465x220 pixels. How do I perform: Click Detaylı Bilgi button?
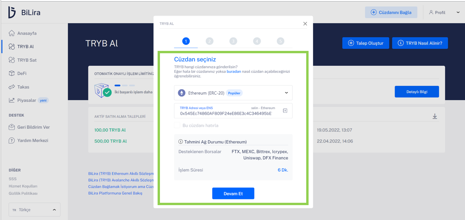pos(417,92)
